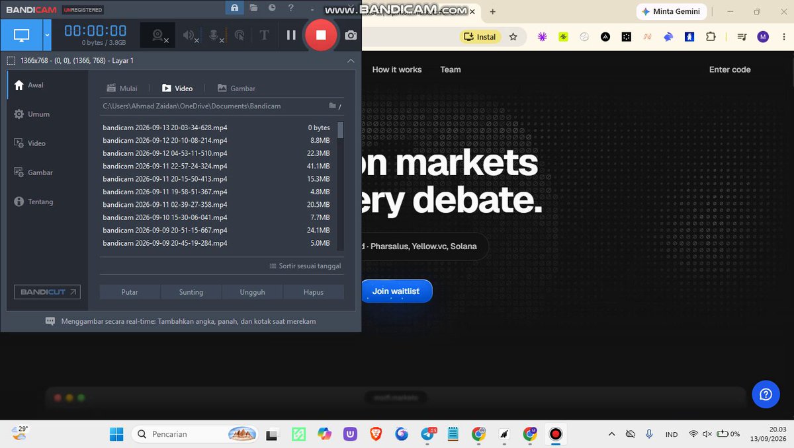Open recording mode dropdown arrow
The height and width of the screenshot is (448, 794).
click(x=47, y=35)
